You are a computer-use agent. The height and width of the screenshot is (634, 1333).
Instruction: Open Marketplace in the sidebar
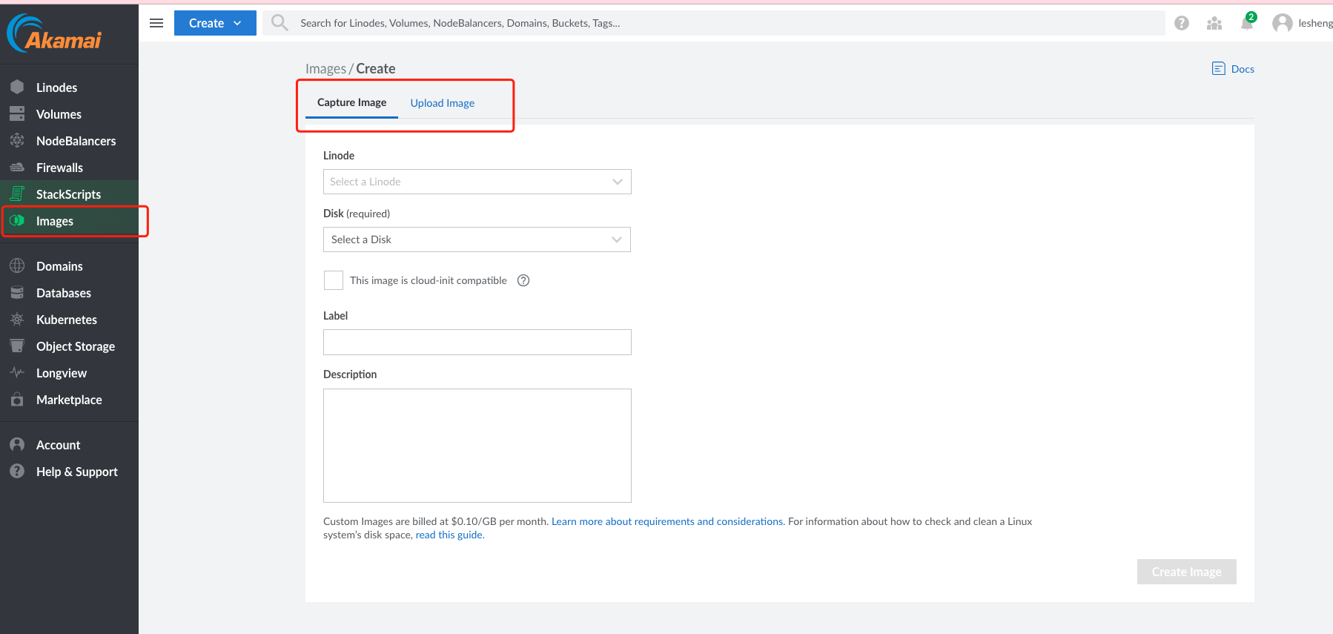69,400
